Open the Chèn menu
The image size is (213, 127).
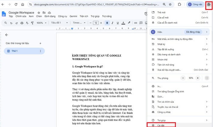pyautogui.click(x=39, y=16)
